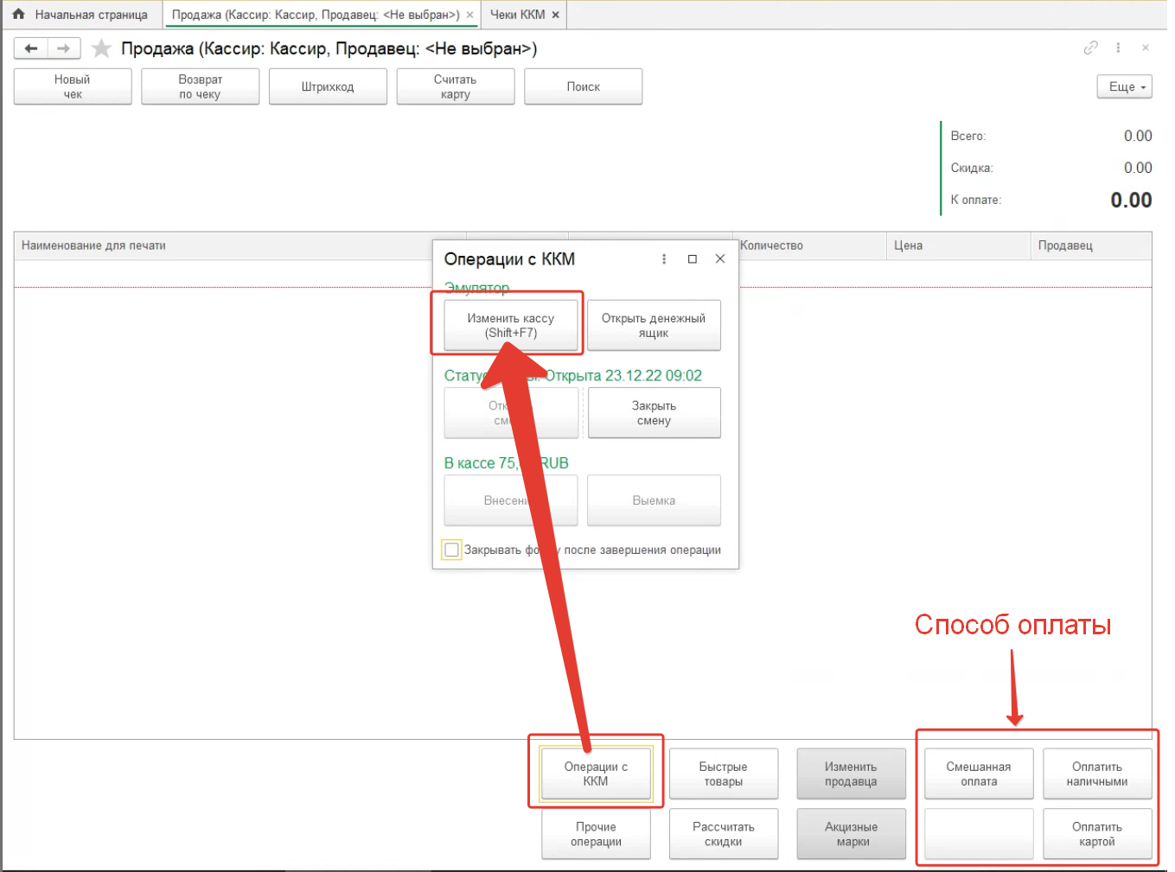This screenshot has width=1175, height=872.
Task: Click Закрыть смену to close the shift
Action: (x=654, y=413)
